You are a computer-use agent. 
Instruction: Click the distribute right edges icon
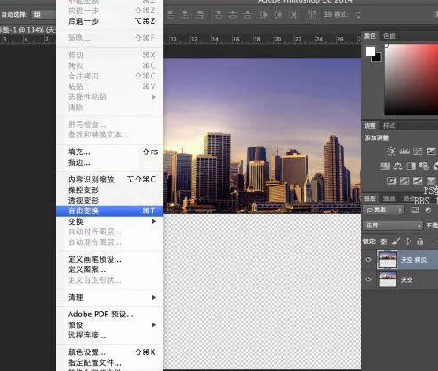point(293,14)
